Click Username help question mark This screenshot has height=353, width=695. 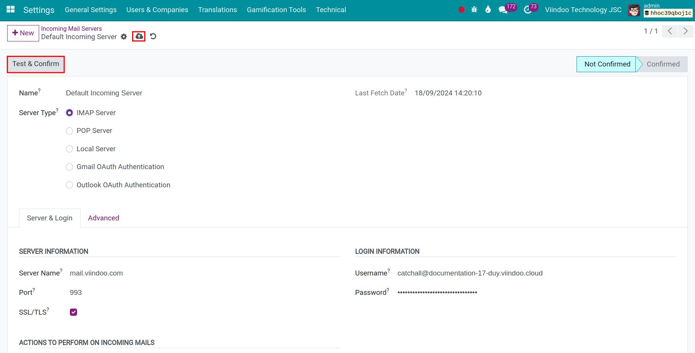point(389,271)
